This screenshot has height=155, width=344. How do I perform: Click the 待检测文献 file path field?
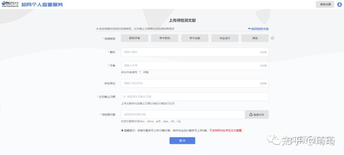pyautogui.click(x=183, y=115)
